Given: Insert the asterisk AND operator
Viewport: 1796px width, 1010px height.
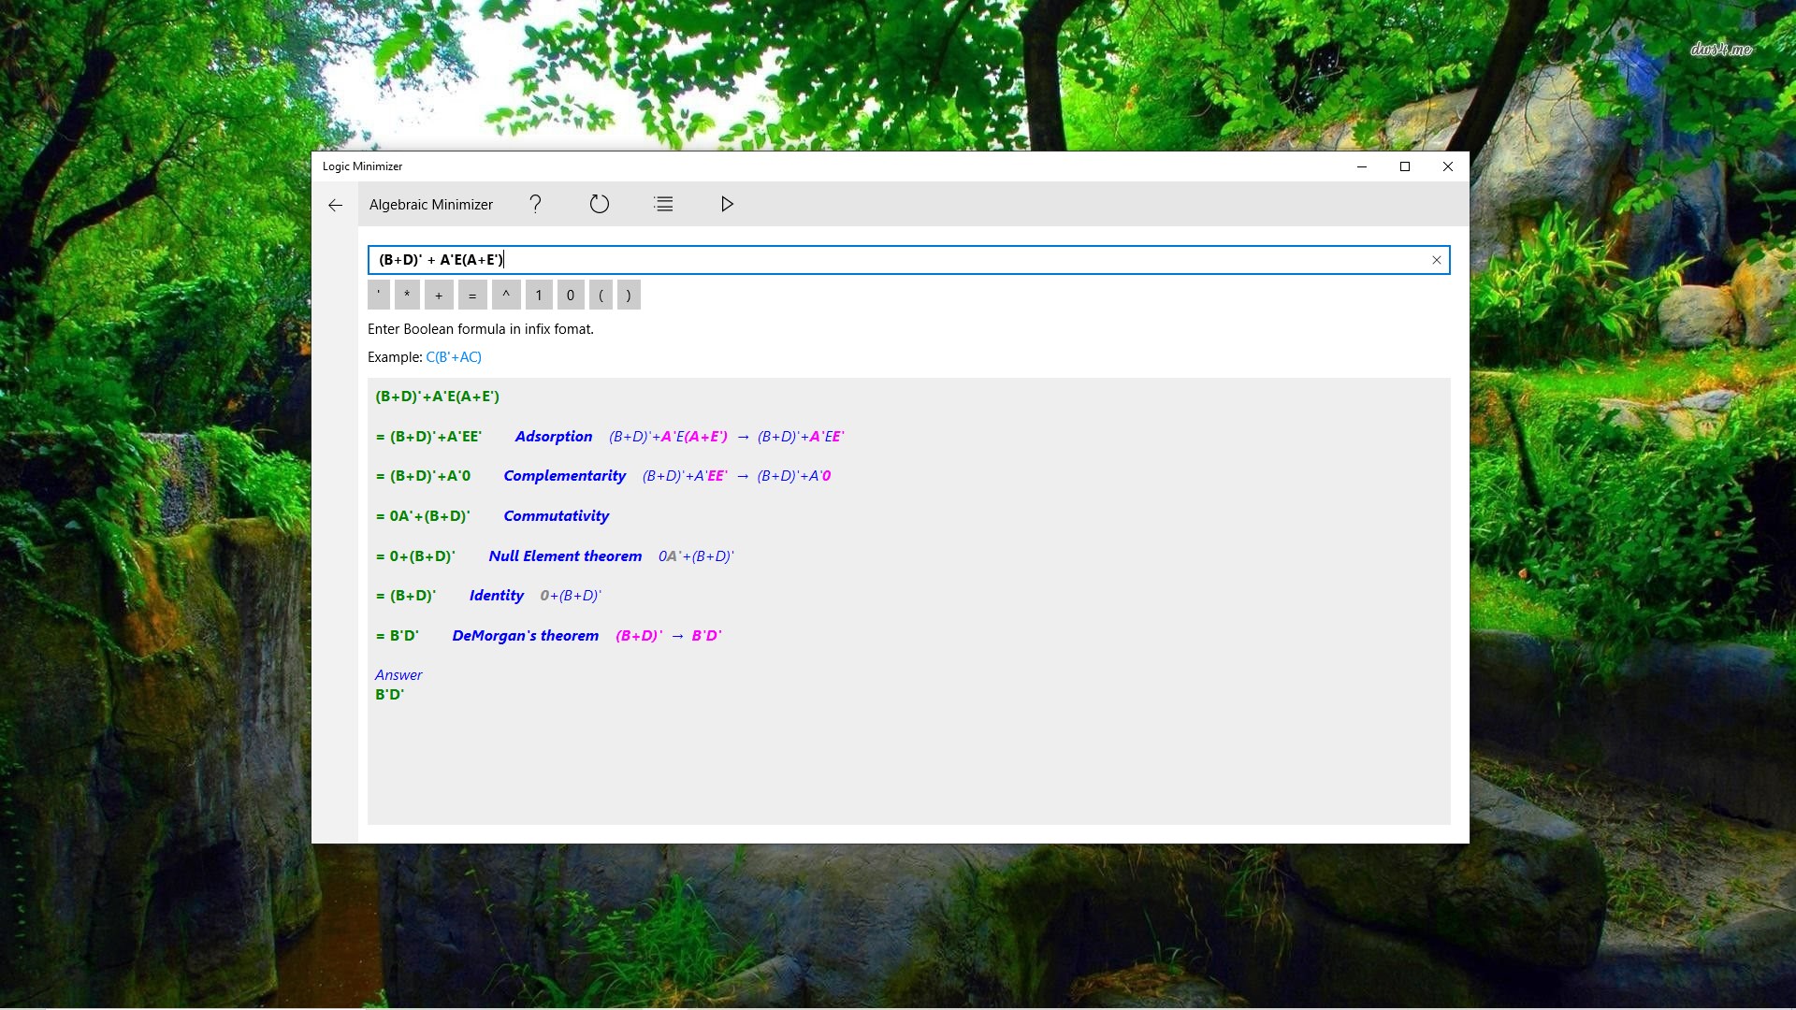Looking at the screenshot, I should [x=407, y=296].
